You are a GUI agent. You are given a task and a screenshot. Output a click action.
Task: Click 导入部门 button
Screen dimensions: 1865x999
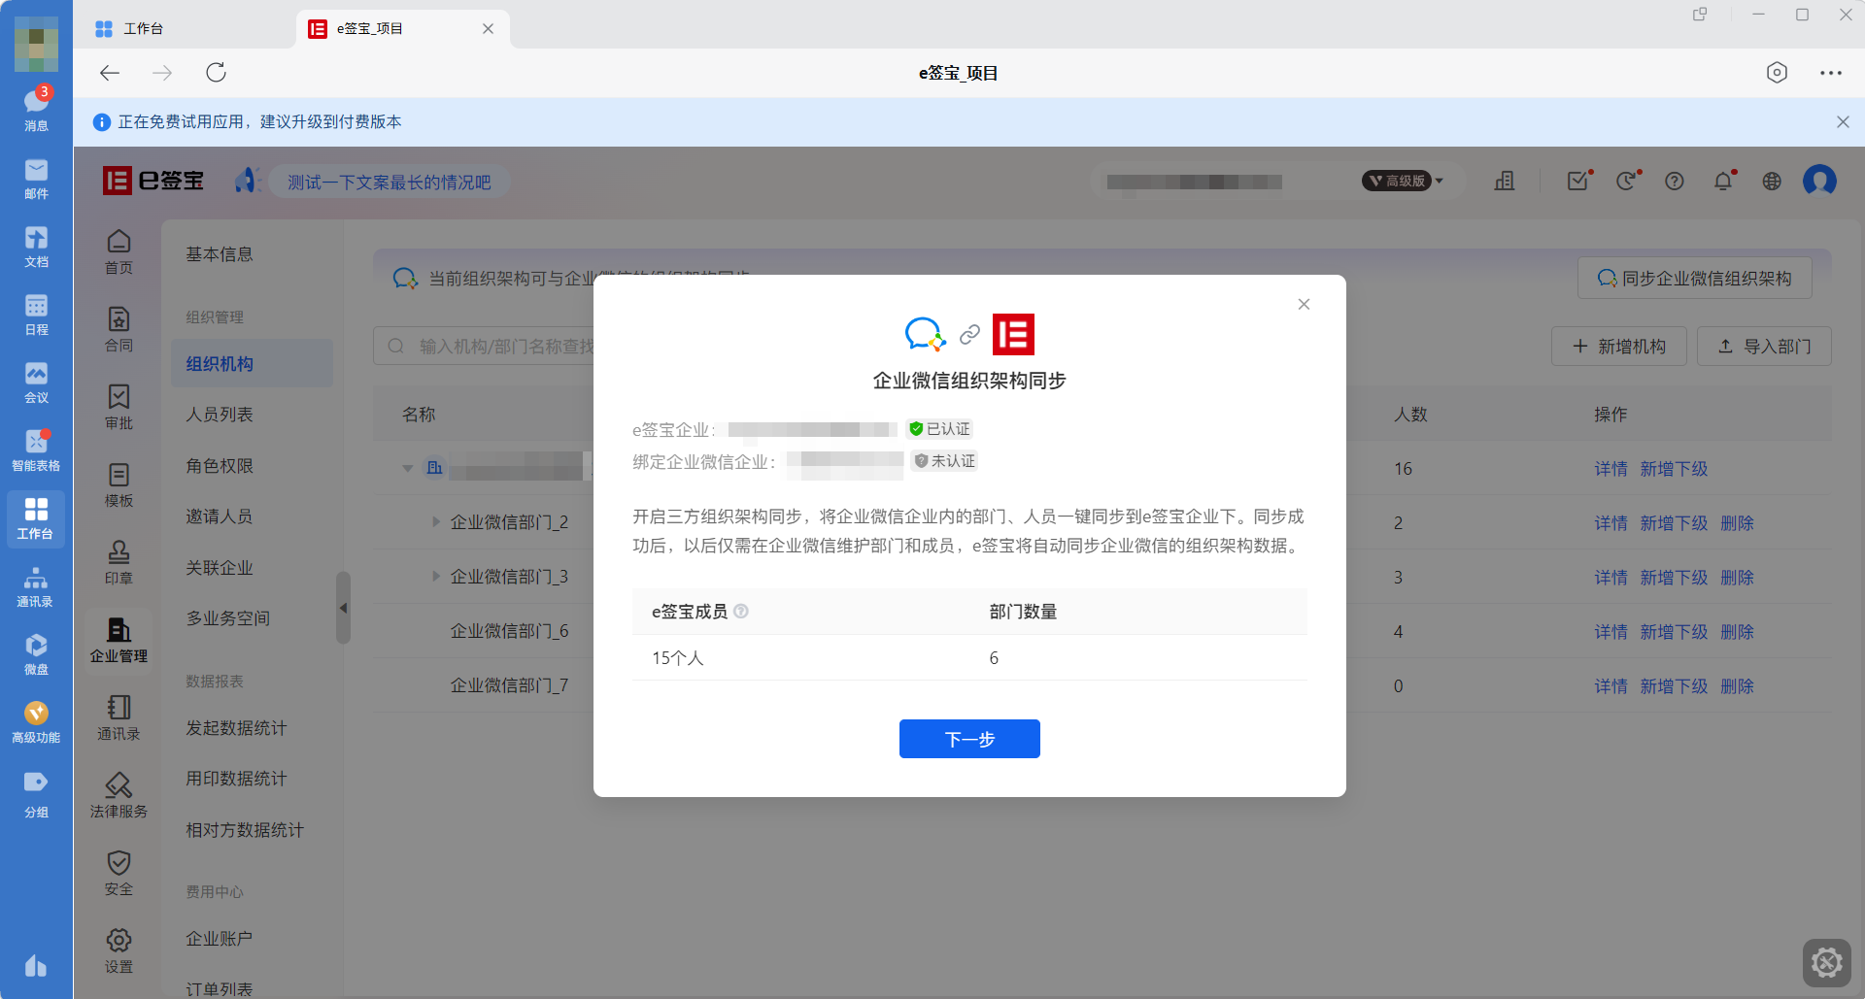tap(1764, 347)
